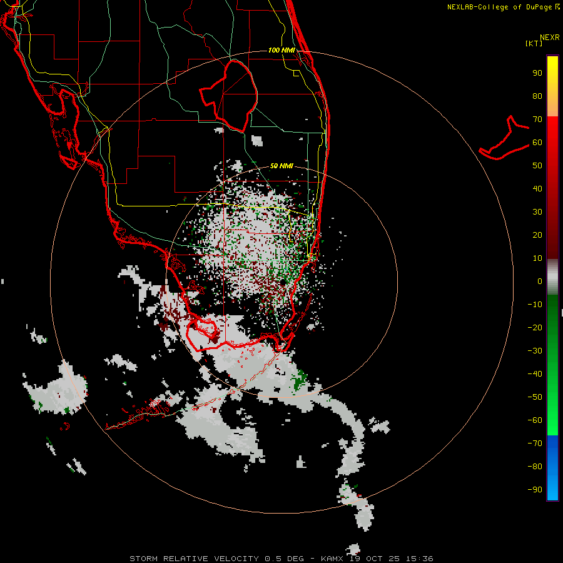Click the [KT] units label

pyautogui.click(x=534, y=43)
